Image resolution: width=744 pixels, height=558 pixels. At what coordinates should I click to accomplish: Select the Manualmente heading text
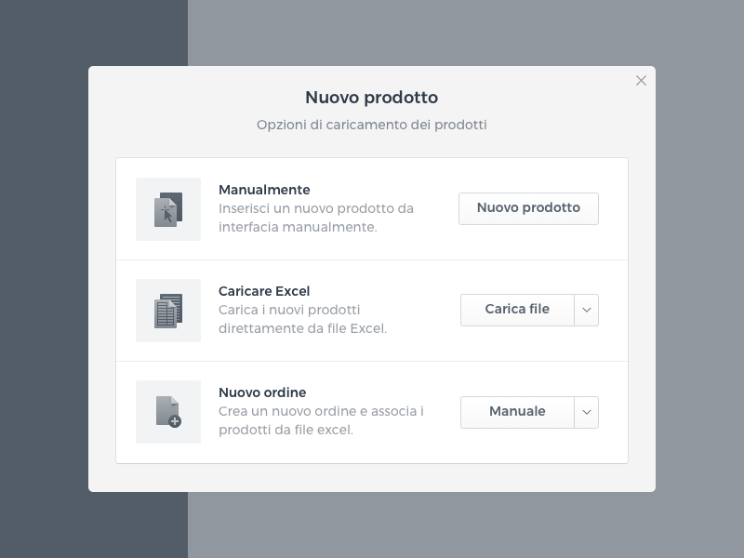click(x=264, y=190)
